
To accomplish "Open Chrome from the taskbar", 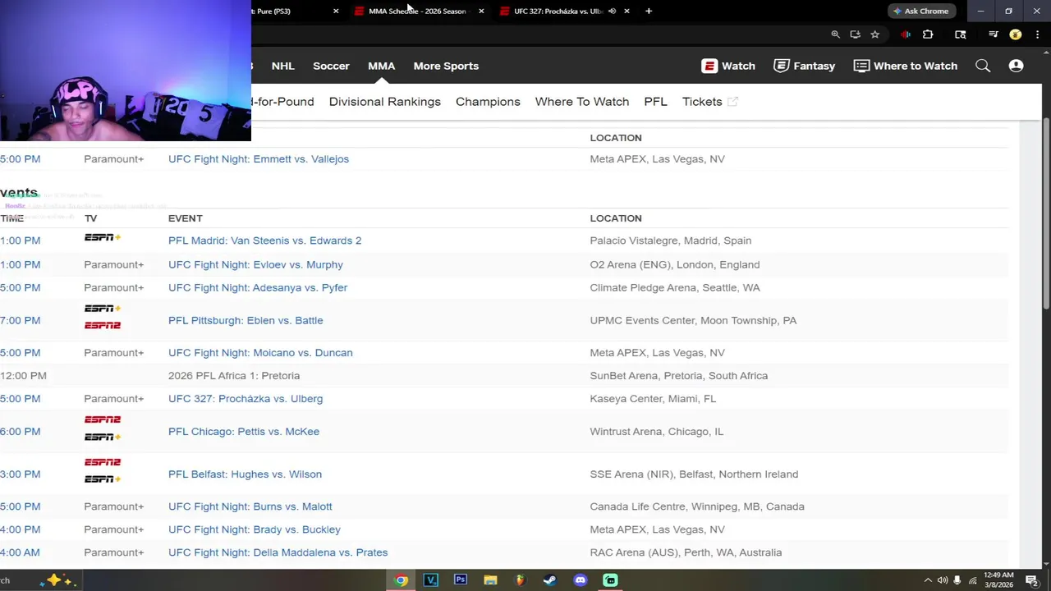I will pos(401,580).
